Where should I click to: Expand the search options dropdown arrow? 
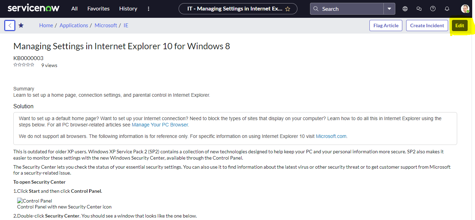389,9
